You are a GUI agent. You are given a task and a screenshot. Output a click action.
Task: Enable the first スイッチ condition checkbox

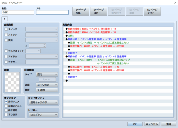pos(6,29)
